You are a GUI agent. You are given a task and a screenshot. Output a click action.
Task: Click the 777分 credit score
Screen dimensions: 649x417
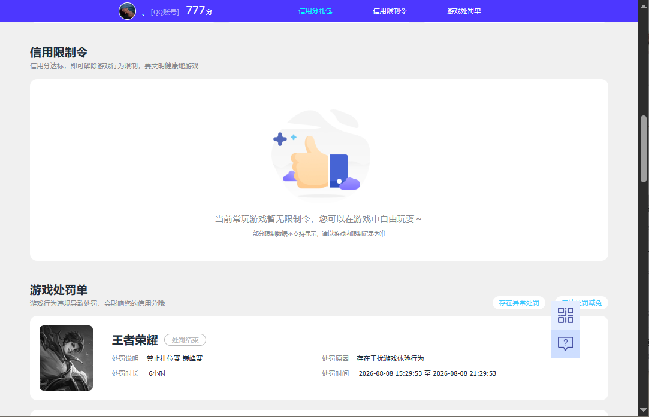(x=199, y=11)
